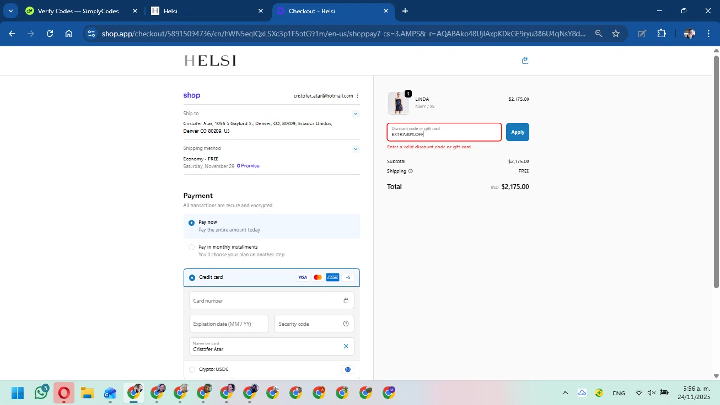The width and height of the screenshot is (720, 405).
Task: Go back to previous page
Action: tap(12, 34)
